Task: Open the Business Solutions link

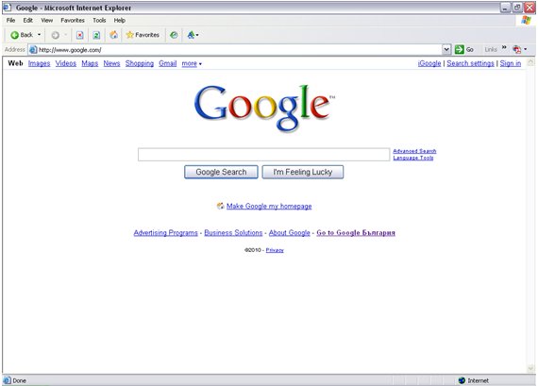Action: pyautogui.click(x=233, y=232)
